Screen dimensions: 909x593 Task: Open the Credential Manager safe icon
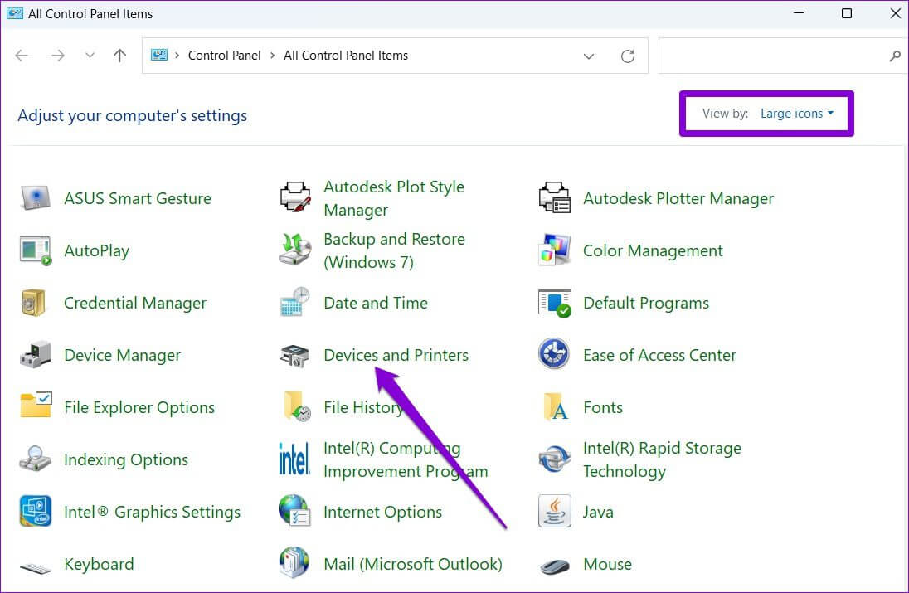tap(34, 303)
